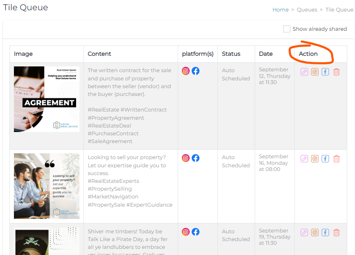Image resolution: width=355 pixels, height=255 pixels.
Task: Click Facebook platform icon in Agreement row
Action: point(196,71)
